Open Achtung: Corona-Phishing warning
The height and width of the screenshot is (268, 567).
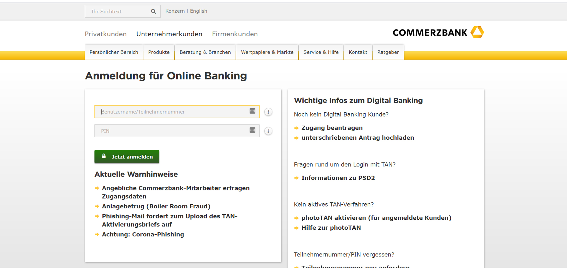(143, 234)
